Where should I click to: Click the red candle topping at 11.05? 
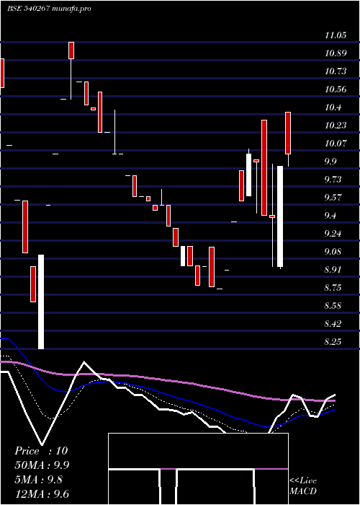pyautogui.click(x=71, y=50)
